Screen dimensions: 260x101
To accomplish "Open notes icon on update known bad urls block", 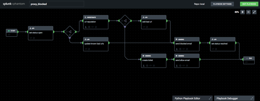I will point(89,49).
